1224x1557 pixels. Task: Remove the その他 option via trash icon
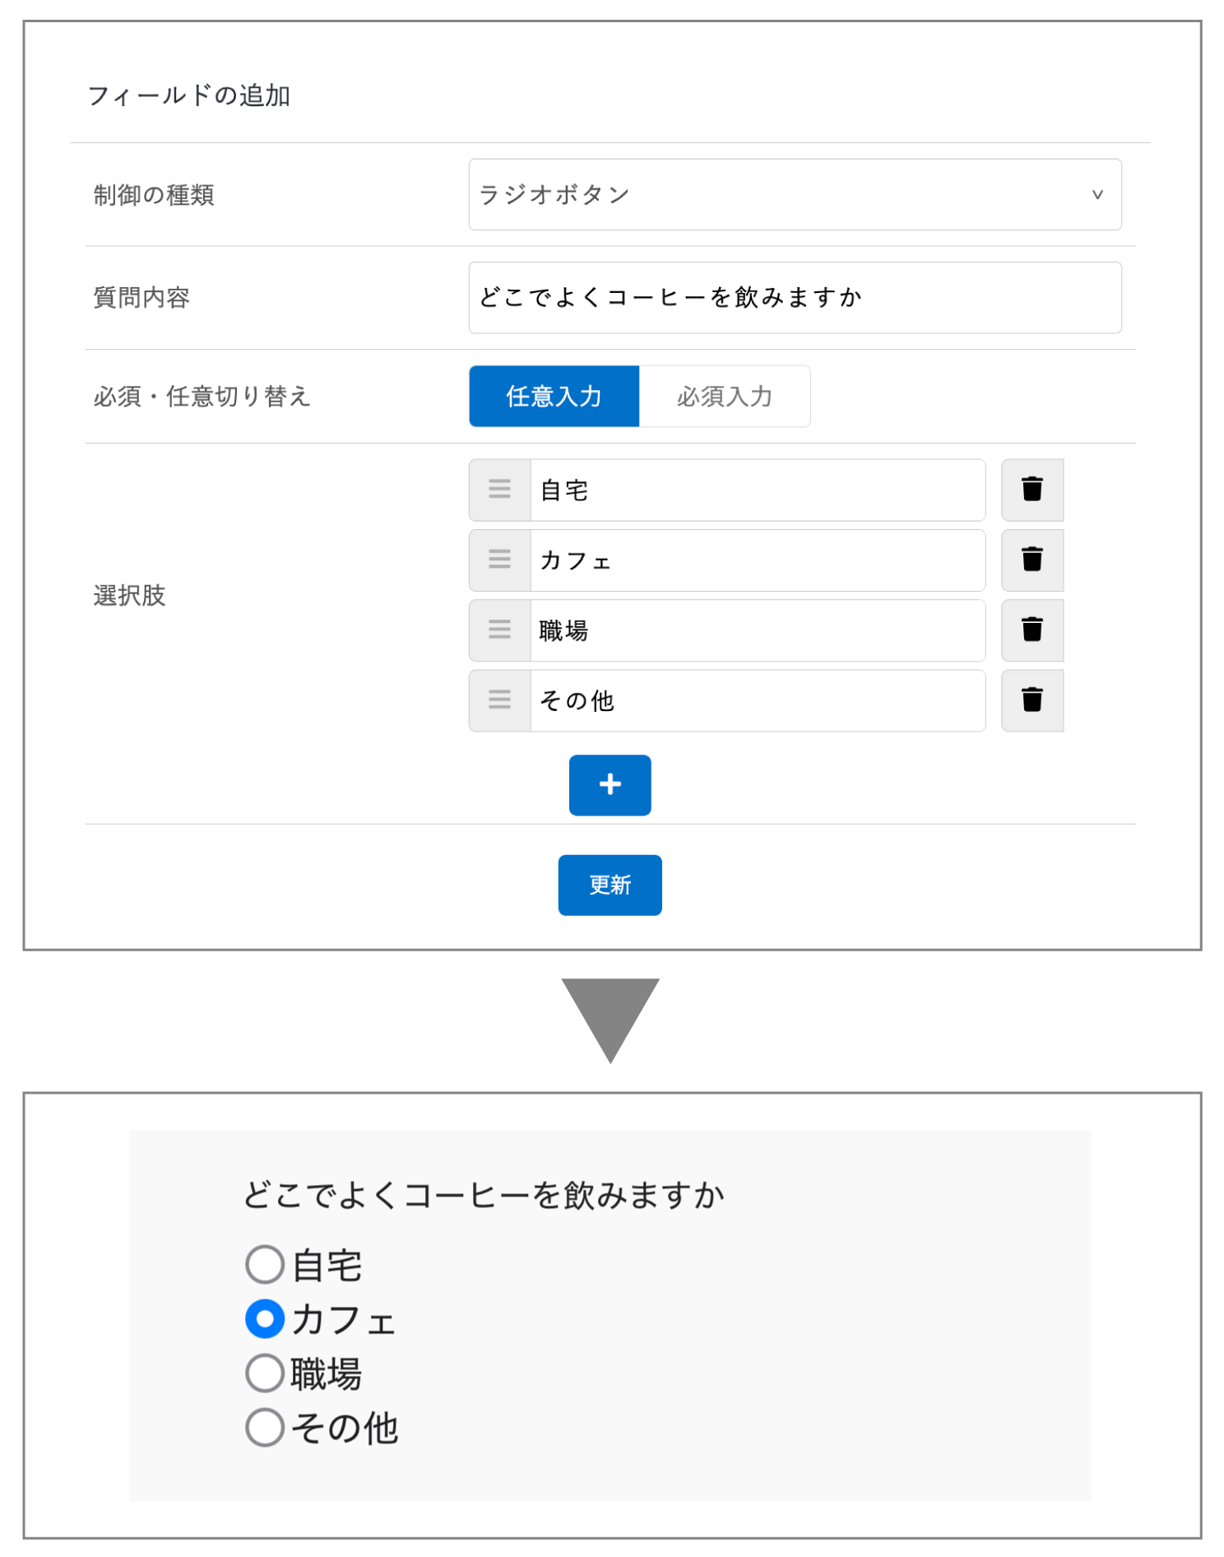coord(1032,700)
